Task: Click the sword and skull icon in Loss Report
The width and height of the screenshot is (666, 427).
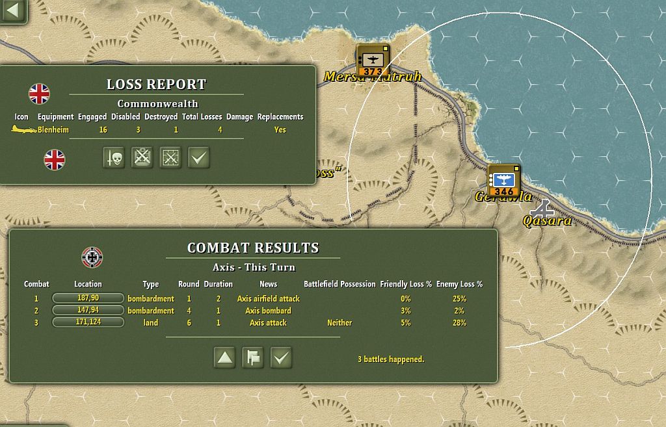Action: coord(114,158)
